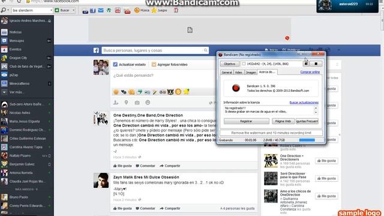The height and width of the screenshot is (216, 384).
Task: Open the mail envelope toolbar icon
Action: (101, 11)
